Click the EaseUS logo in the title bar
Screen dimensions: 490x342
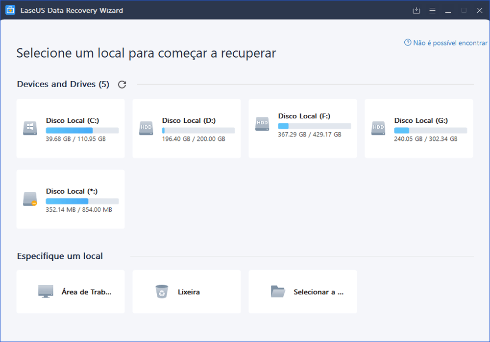point(10,10)
